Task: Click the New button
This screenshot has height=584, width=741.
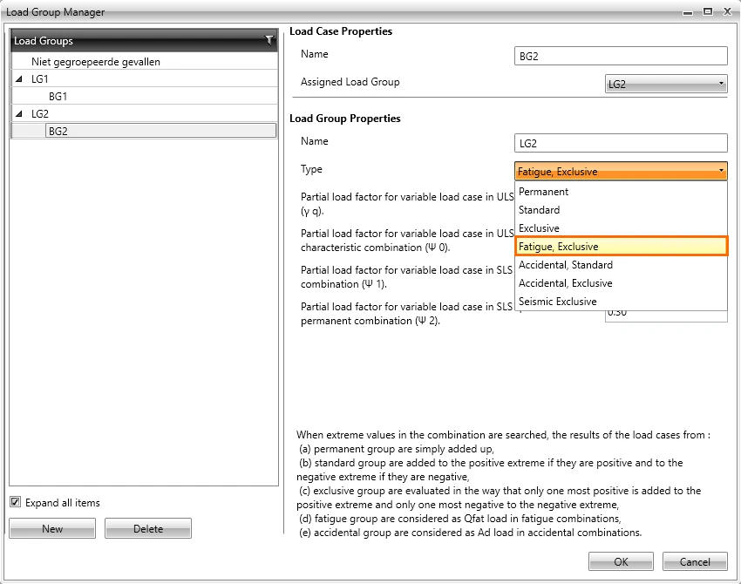Action: (x=52, y=528)
